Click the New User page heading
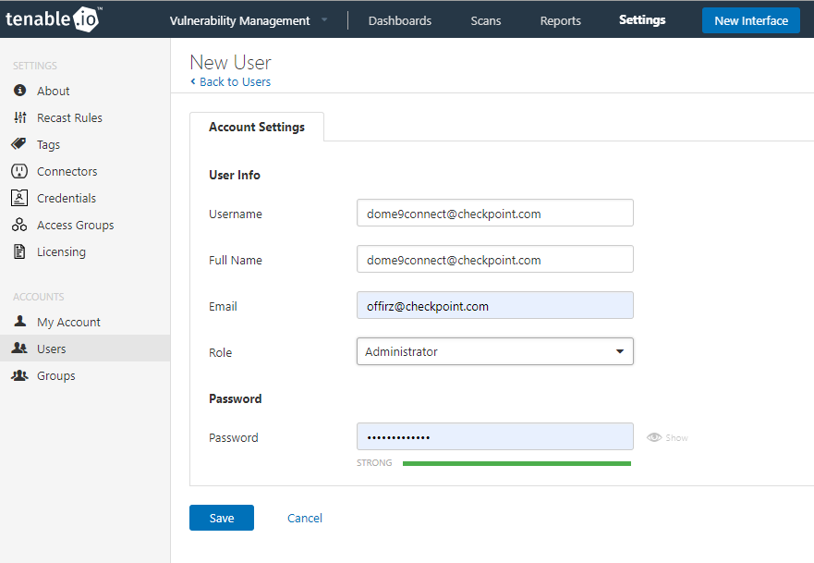 [230, 62]
